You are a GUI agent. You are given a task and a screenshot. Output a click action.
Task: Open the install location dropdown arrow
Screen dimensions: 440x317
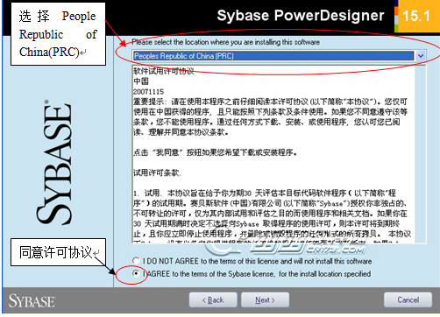coord(421,56)
